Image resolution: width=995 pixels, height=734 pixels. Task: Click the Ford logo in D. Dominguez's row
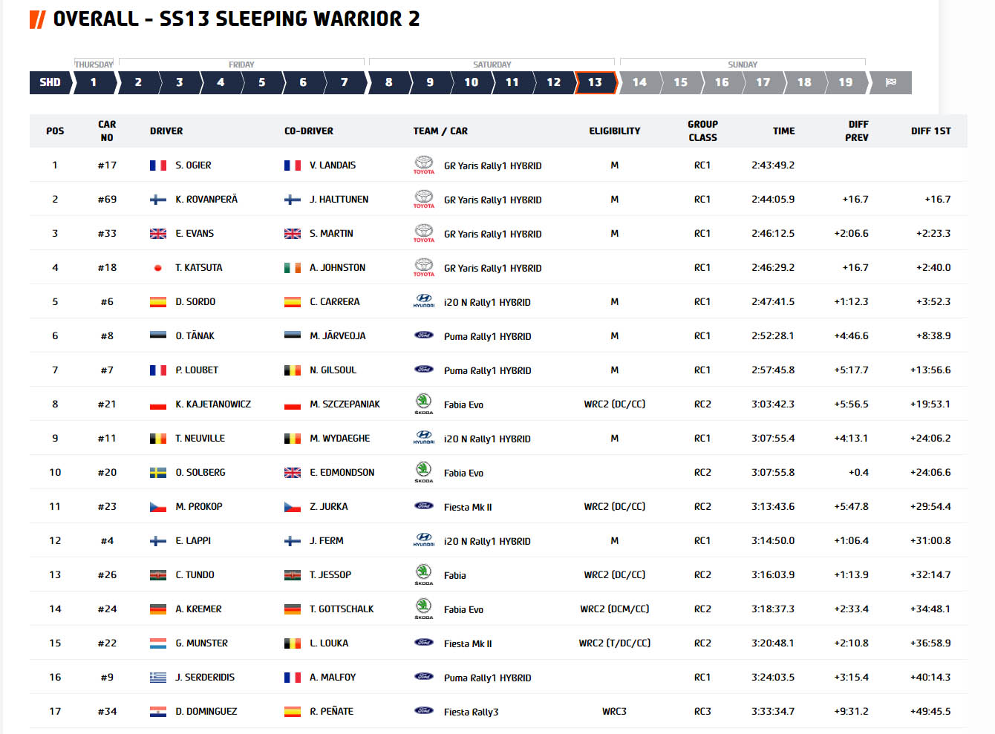tap(424, 711)
